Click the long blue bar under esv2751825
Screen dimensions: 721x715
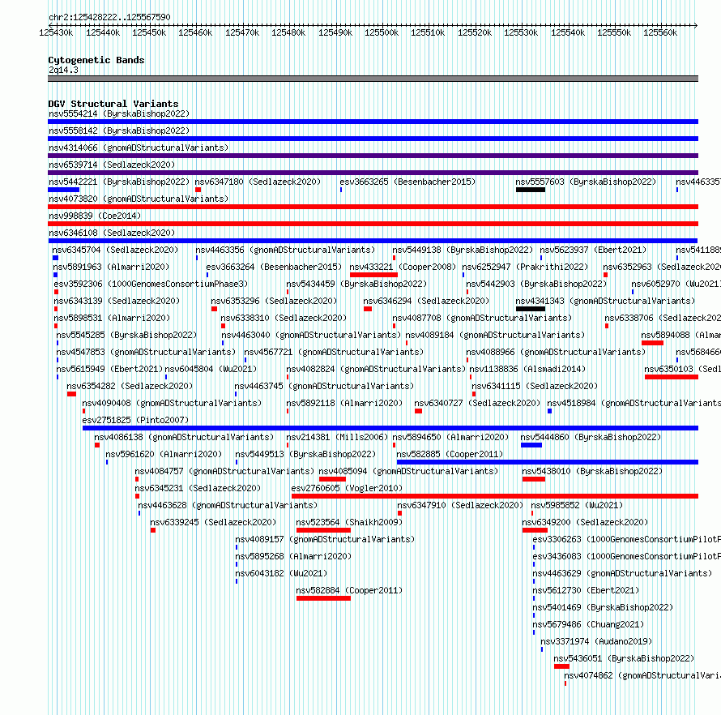pos(390,428)
